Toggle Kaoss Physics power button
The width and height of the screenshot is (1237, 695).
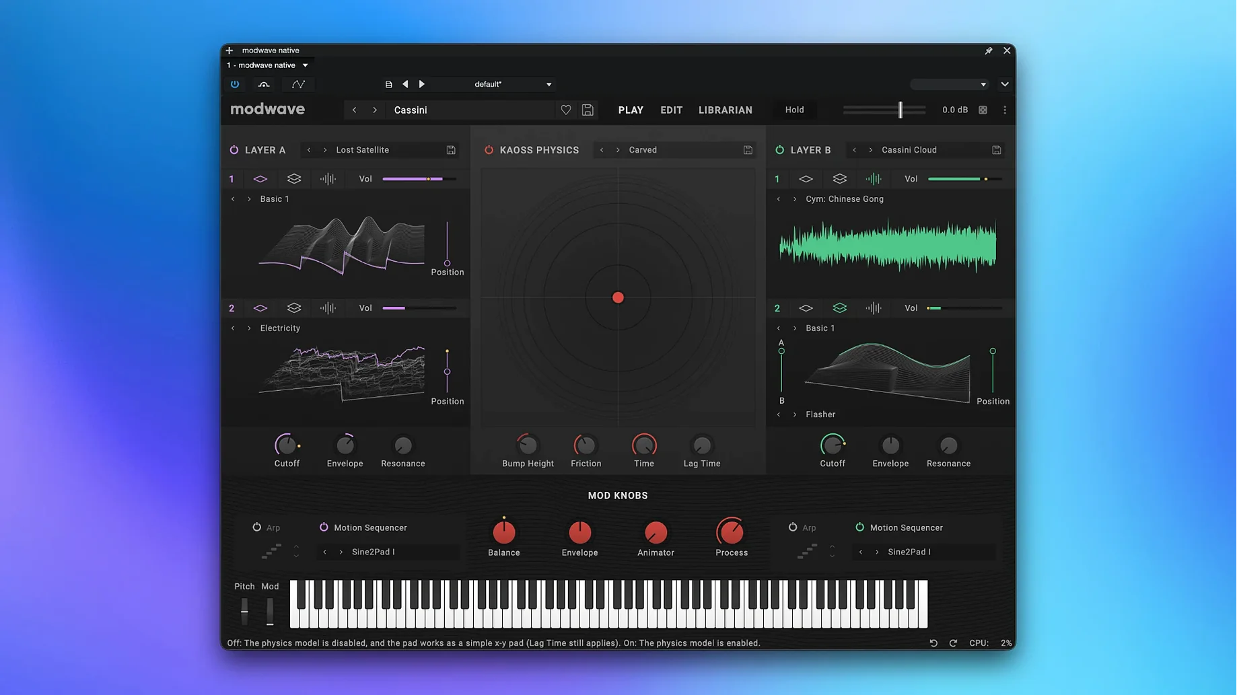pyautogui.click(x=489, y=150)
